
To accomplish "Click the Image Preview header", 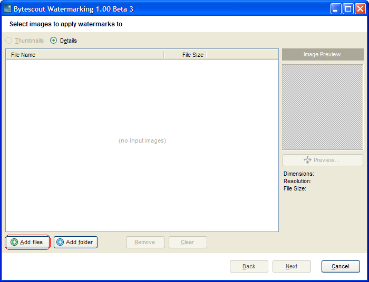I will [x=323, y=54].
